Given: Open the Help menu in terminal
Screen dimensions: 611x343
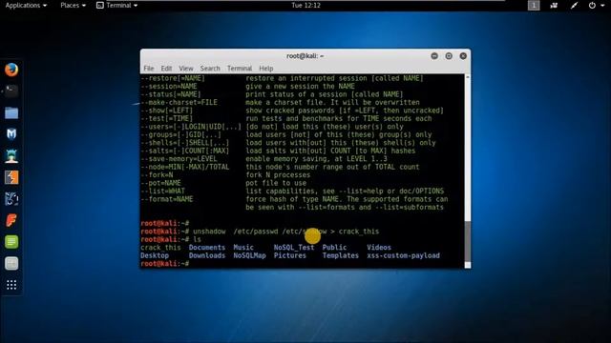Looking at the screenshot, I should (266, 69).
